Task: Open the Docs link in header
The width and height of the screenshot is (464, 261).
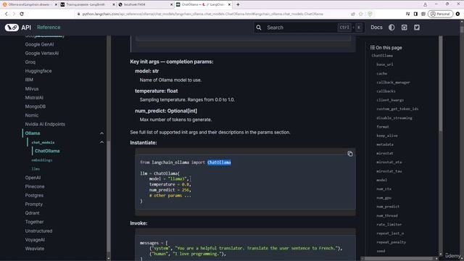Action: [376, 28]
